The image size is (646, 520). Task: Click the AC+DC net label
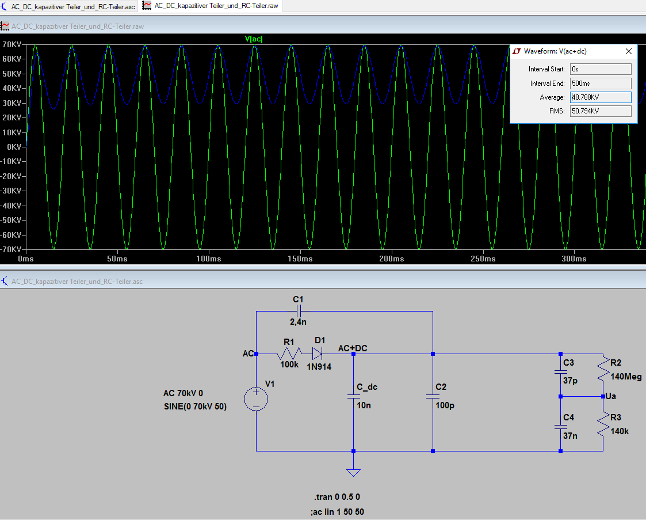(352, 348)
